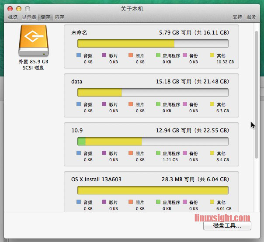Click the 10.9 volume usage bar
The height and width of the screenshot is (242, 264).
coord(153,141)
